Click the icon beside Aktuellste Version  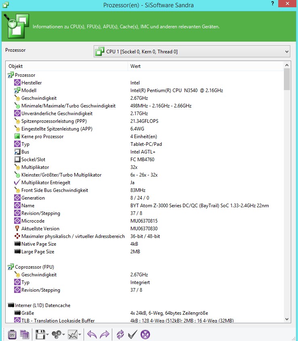[x=17, y=228]
